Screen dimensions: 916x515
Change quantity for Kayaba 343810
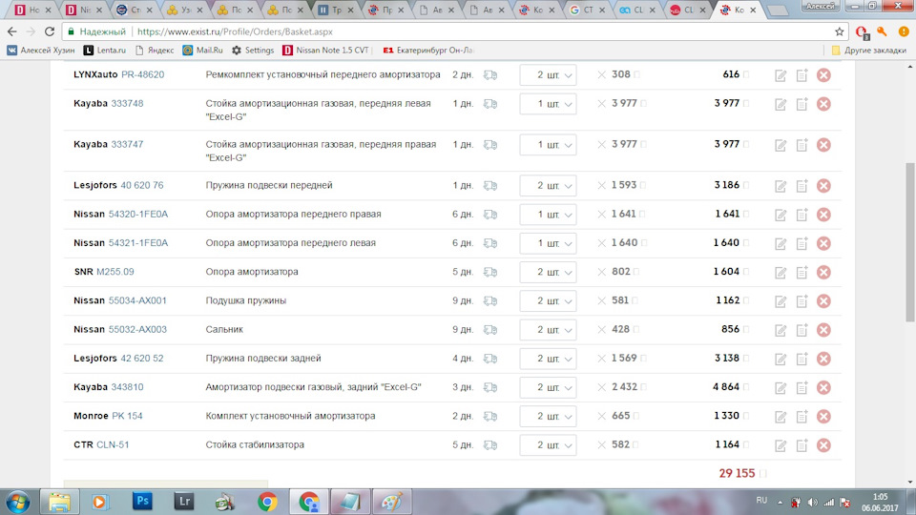point(548,388)
